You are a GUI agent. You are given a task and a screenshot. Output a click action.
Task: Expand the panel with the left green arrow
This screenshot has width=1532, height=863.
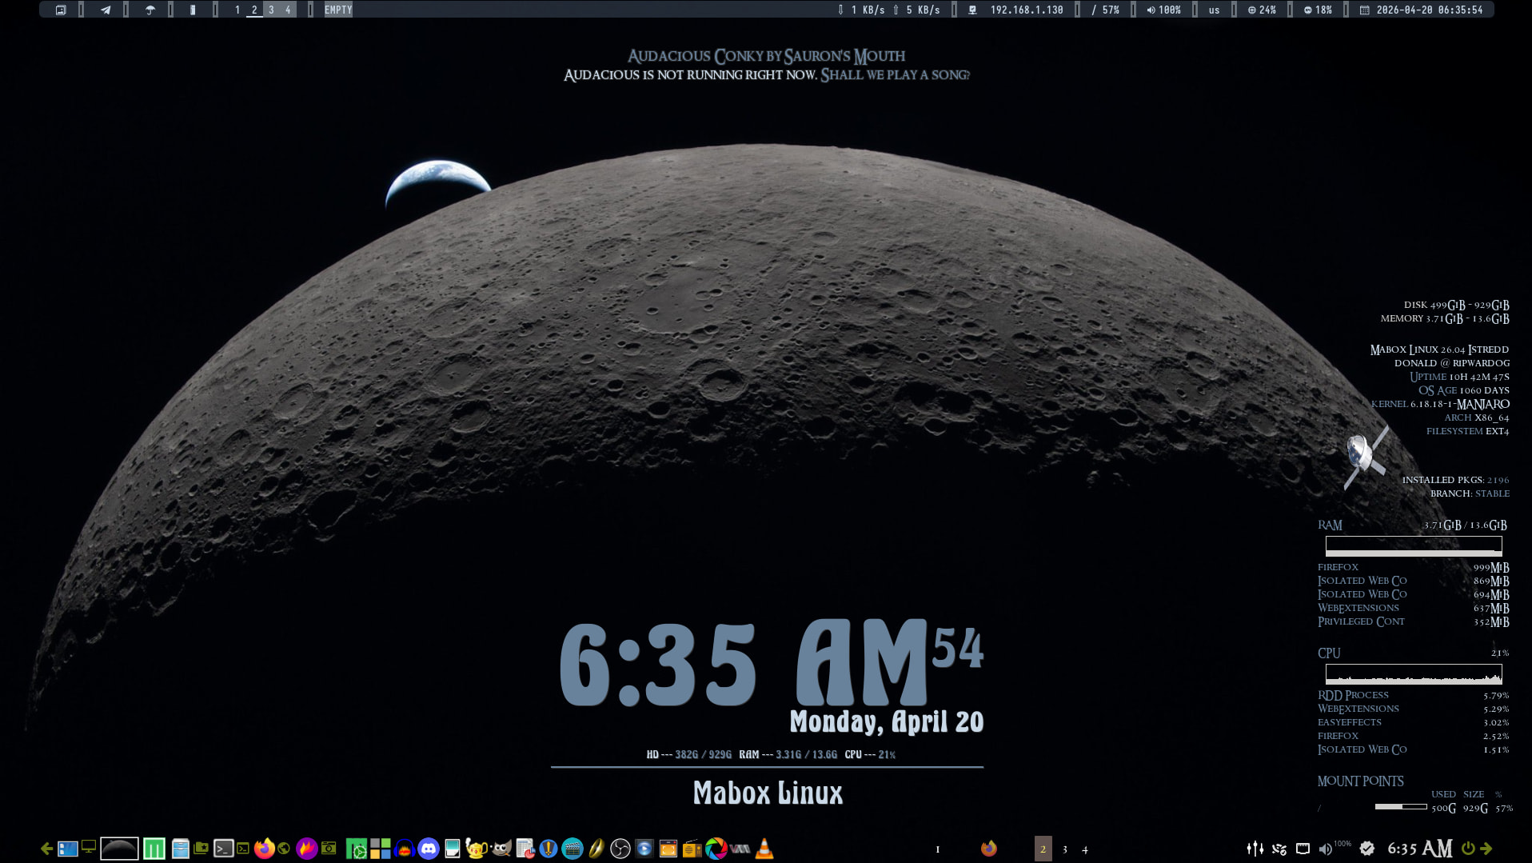[46, 849]
